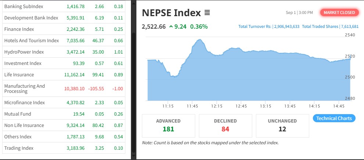Click the UNCHANGED 12 box
364x160 pixels.
pos(282,126)
